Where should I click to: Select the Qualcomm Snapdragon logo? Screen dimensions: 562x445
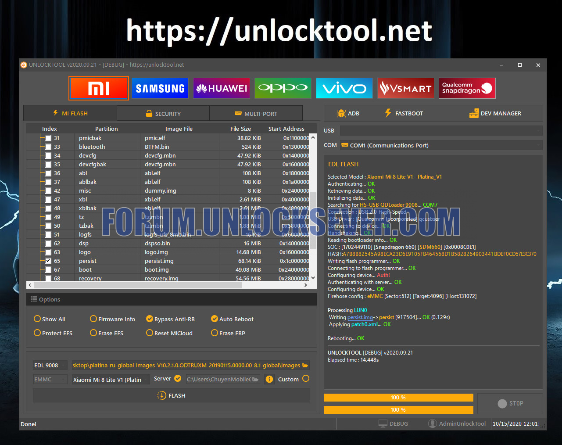click(x=467, y=88)
